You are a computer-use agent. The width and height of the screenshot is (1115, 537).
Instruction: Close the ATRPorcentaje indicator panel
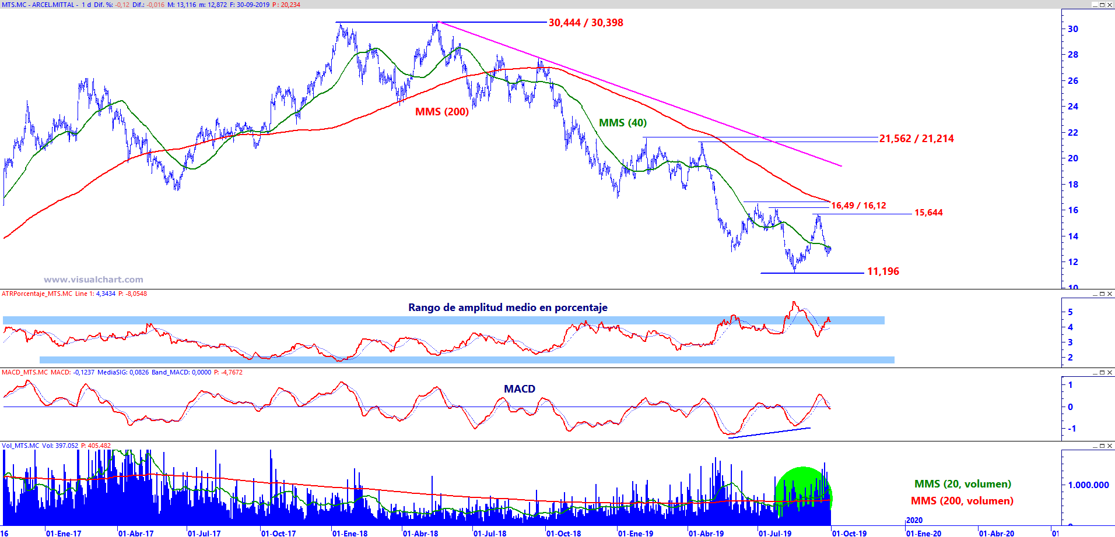(1110, 294)
